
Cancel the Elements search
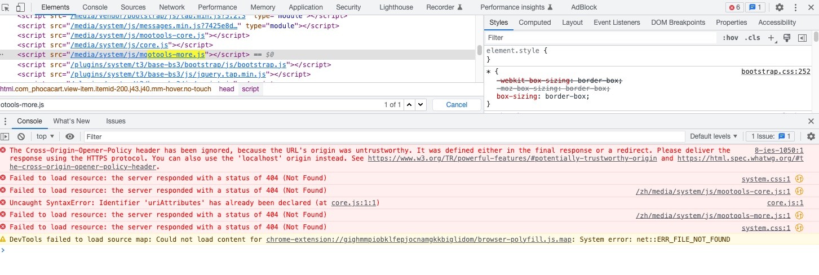click(x=457, y=105)
